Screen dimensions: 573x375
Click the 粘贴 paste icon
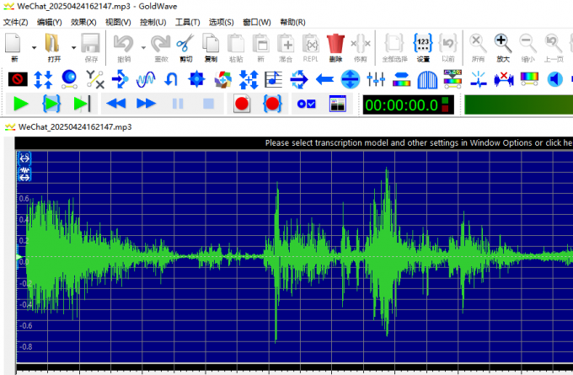[236, 44]
